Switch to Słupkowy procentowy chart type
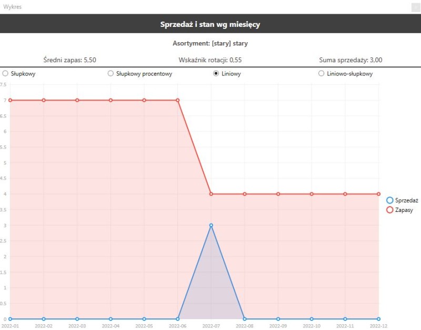This screenshot has height=330, width=421. [111, 74]
